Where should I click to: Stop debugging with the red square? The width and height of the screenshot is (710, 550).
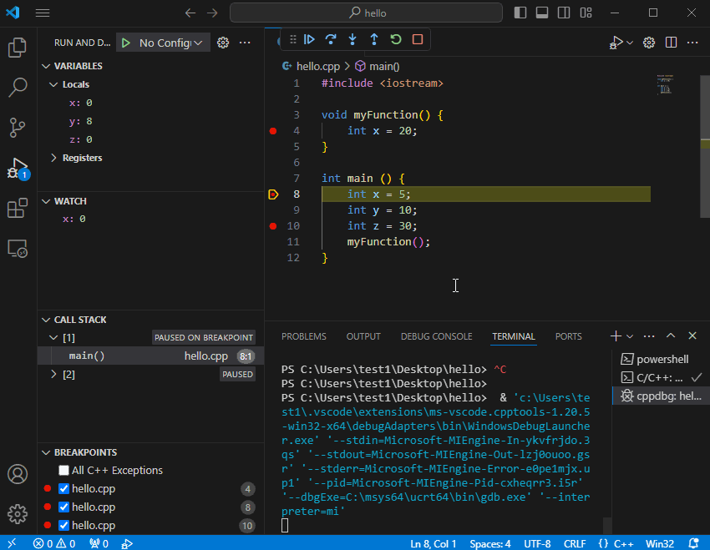(x=418, y=39)
